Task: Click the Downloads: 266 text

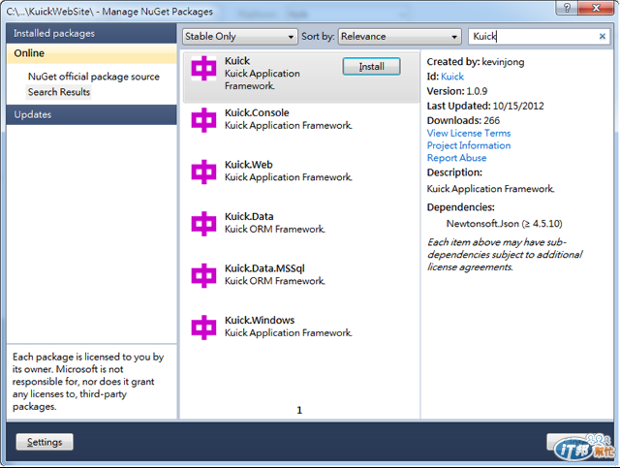Action: click(x=463, y=120)
